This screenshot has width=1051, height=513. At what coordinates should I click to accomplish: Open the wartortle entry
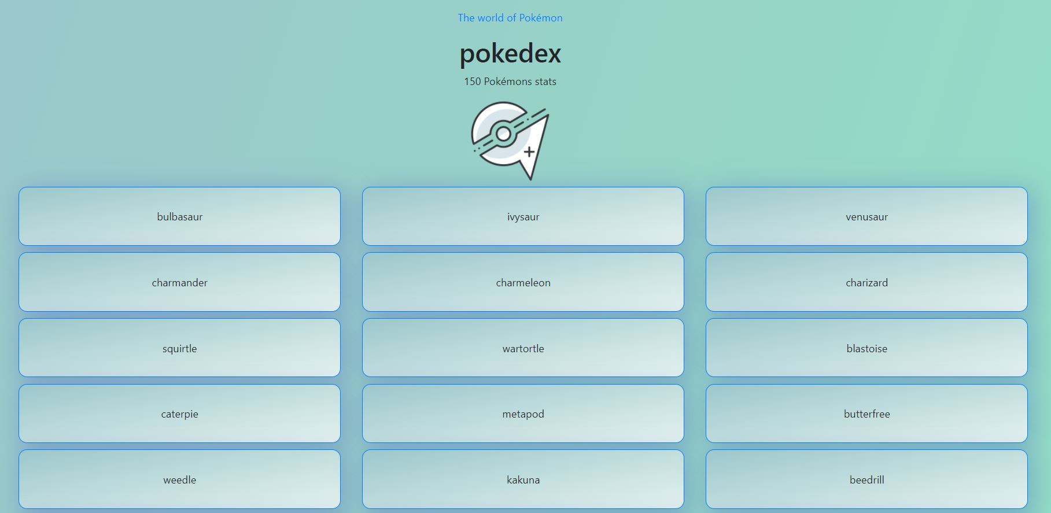[x=523, y=348]
